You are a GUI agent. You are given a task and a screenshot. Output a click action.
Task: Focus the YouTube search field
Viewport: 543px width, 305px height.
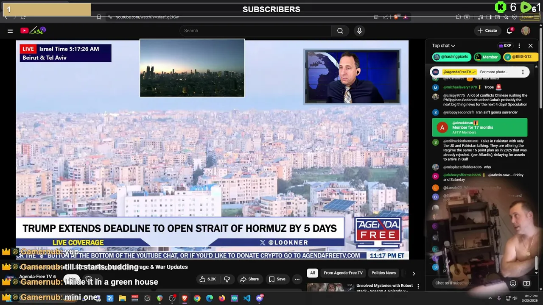255,30
